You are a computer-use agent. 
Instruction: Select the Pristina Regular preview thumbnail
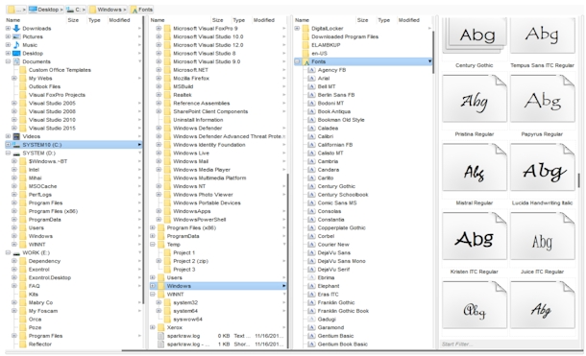475,99
